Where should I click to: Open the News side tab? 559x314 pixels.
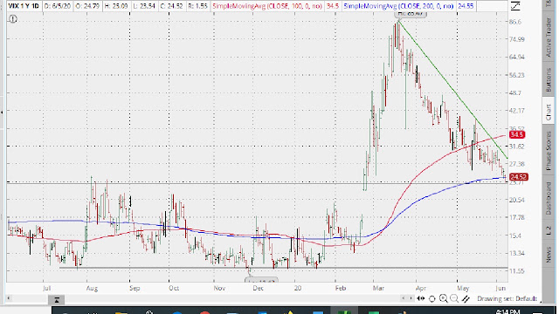[549, 254]
